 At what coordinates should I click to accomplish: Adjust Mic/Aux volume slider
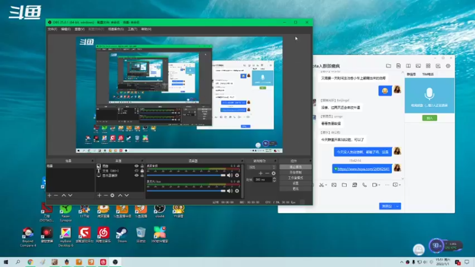click(x=186, y=190)
